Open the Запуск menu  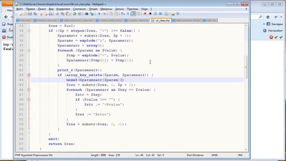119,9
